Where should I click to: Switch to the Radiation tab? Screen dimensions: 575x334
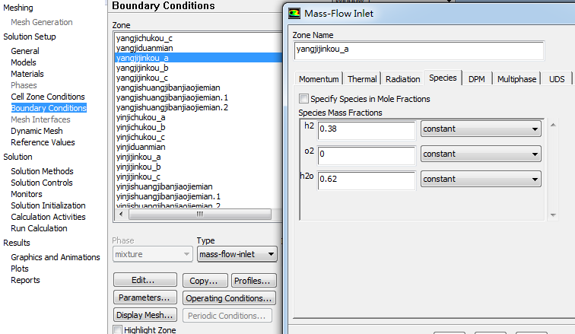click(402, 79)
